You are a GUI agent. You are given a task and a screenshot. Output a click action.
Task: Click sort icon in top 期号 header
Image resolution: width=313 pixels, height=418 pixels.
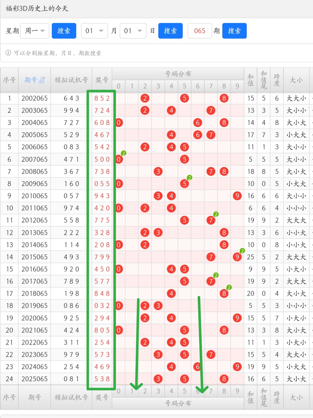[x=42, y=80]
